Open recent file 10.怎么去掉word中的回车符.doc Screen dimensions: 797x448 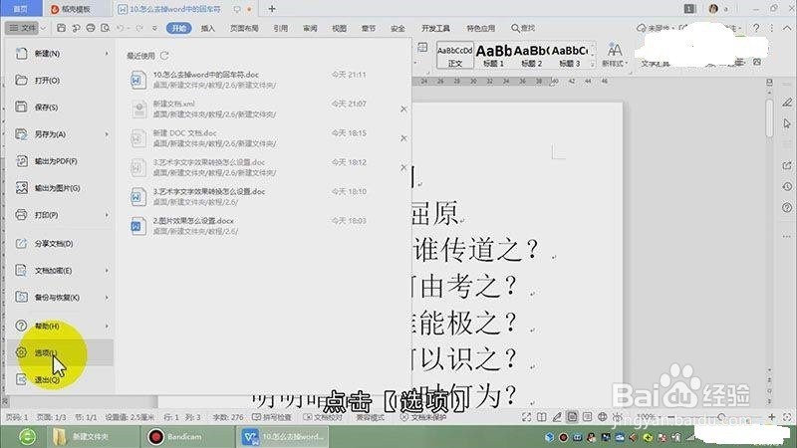coord(249,80)
